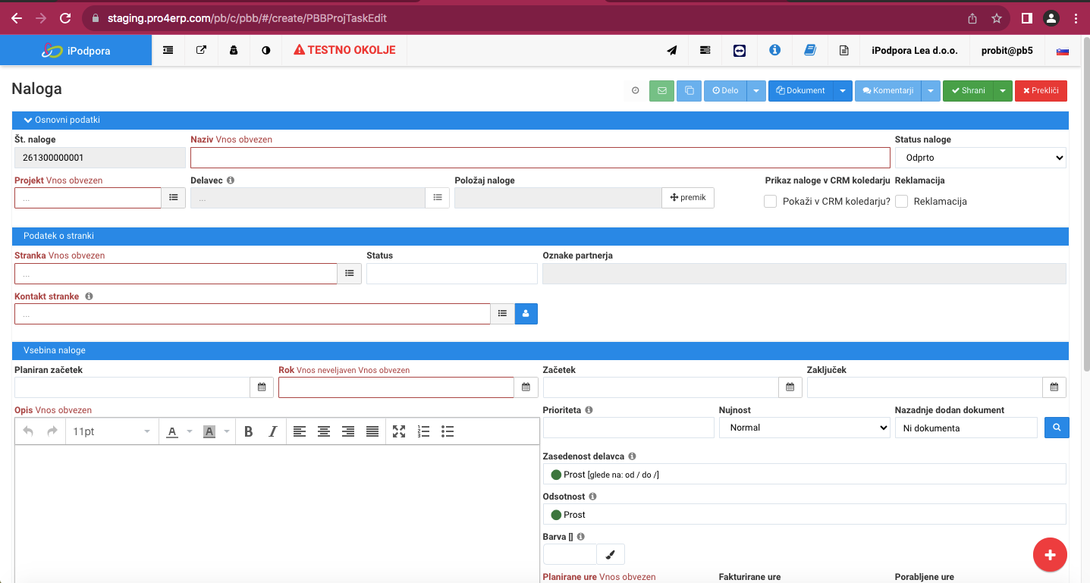Open calendar picker for Rok
This screenshot has height=583, width=1090.
click(526, 387)
